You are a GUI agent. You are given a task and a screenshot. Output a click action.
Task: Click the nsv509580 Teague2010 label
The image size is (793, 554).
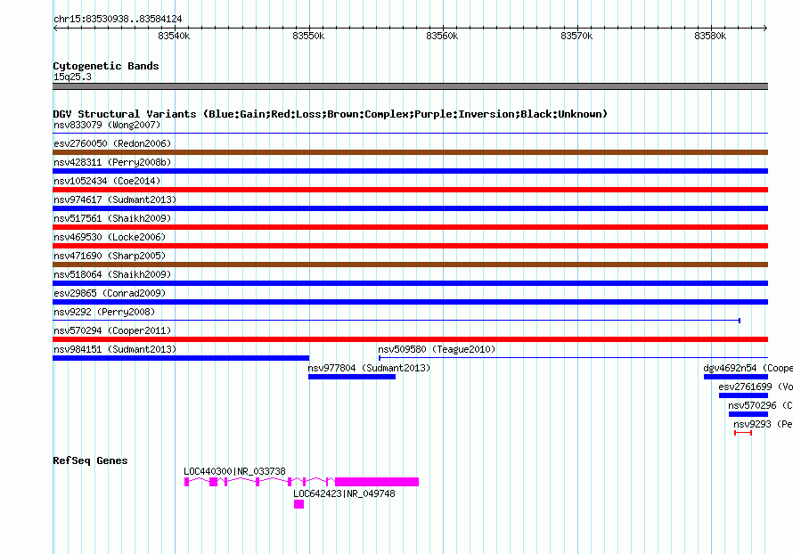(x=437, y=349)
